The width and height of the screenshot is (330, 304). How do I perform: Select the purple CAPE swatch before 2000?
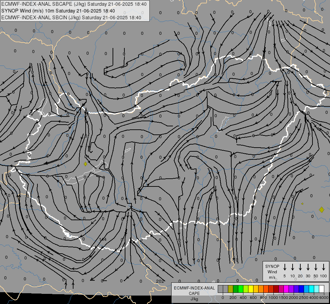pos(291,289)
